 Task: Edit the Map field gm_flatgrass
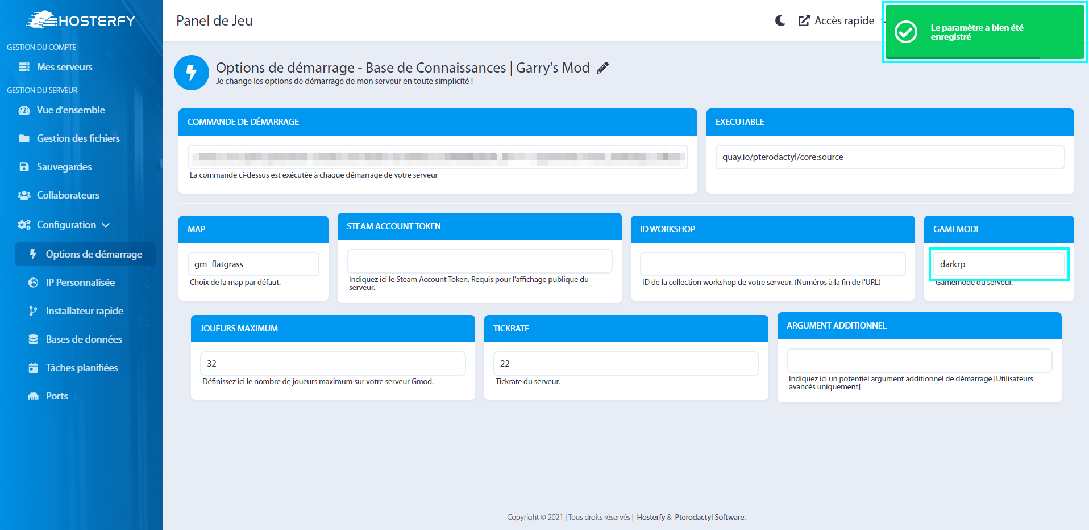253,264
